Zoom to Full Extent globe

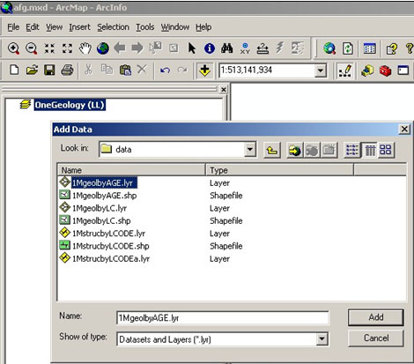click(x=103, y=48)
